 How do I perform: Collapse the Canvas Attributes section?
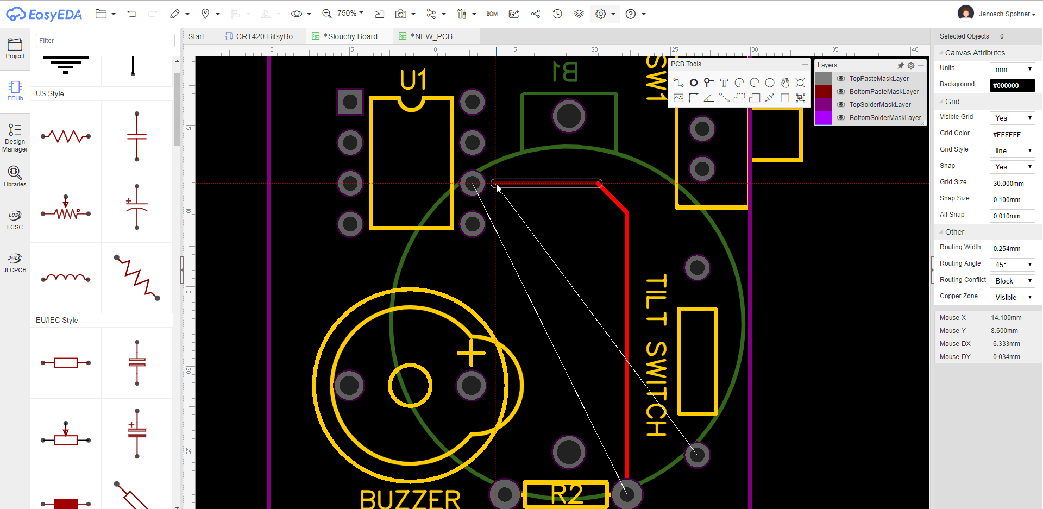[943, 53]
